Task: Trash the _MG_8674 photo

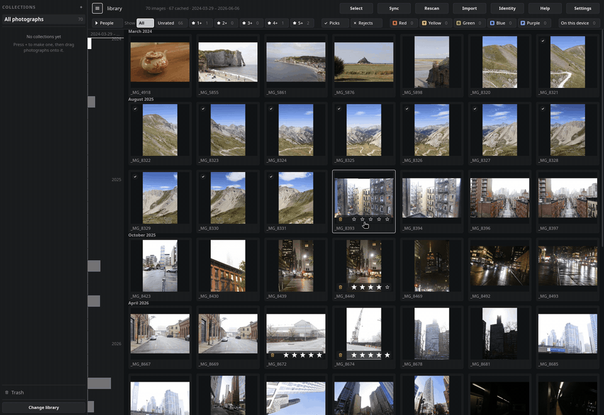Action: (x=340, y=355)
